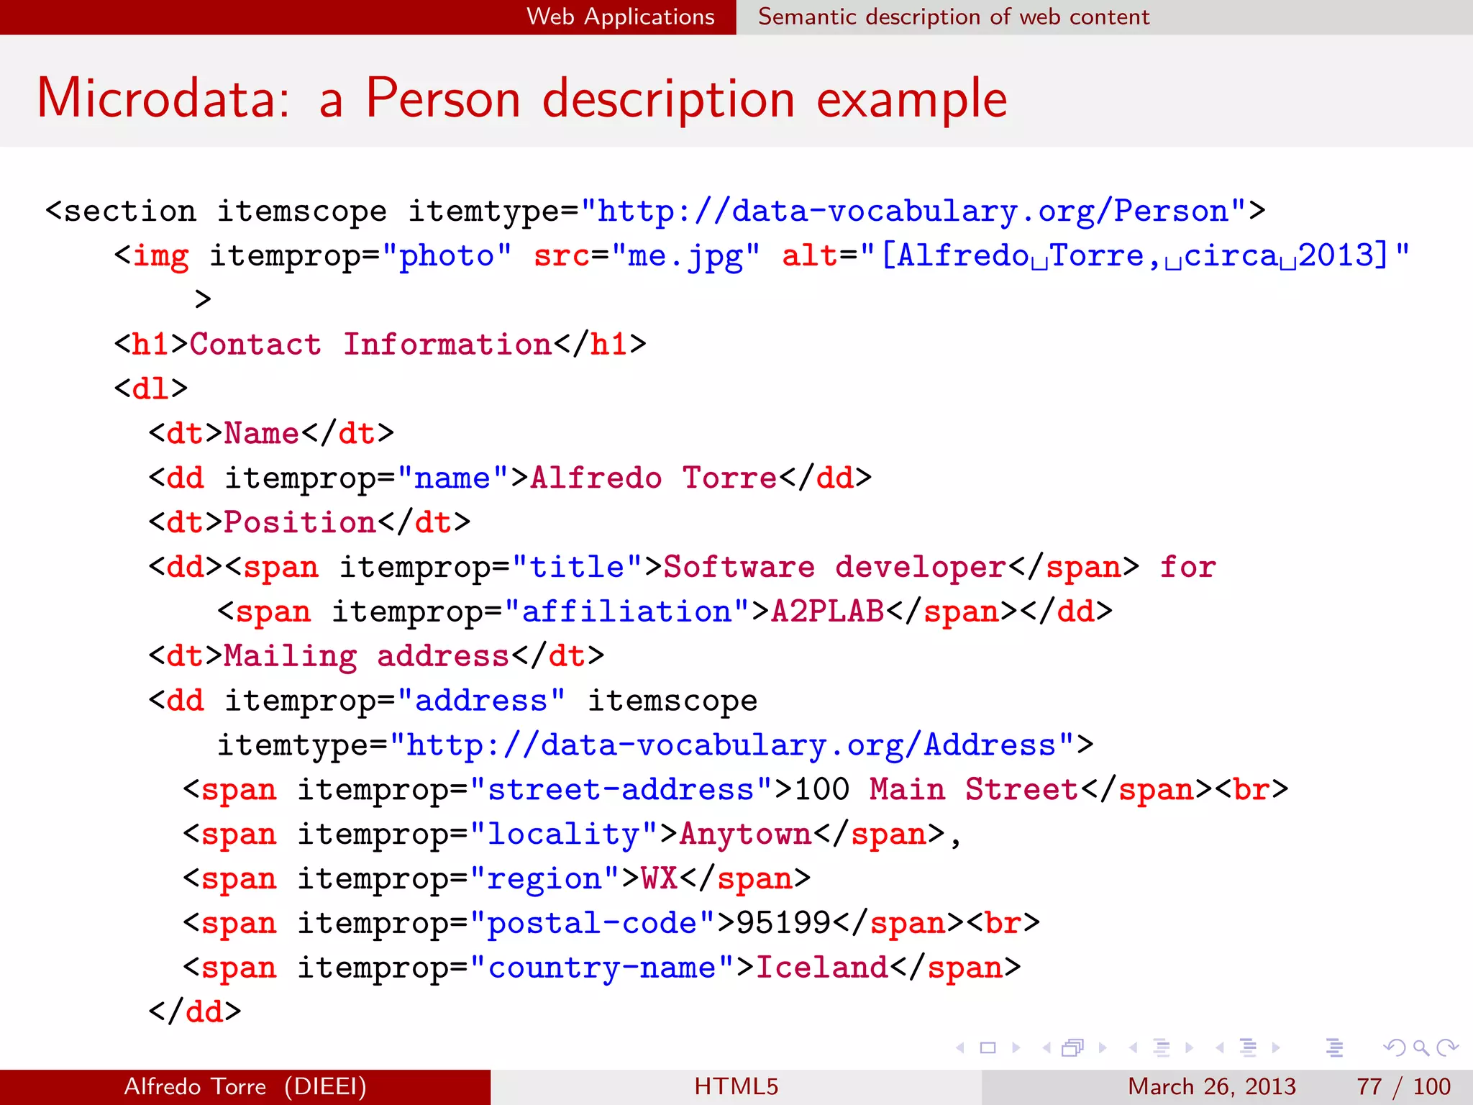Click the March 26, 2013 footer date

tap(1212, 1086)
